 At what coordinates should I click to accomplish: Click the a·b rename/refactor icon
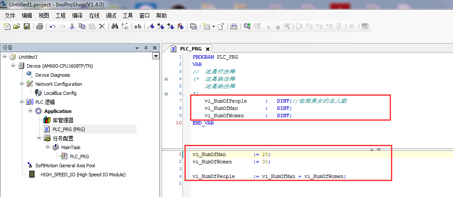click(138, 26)
